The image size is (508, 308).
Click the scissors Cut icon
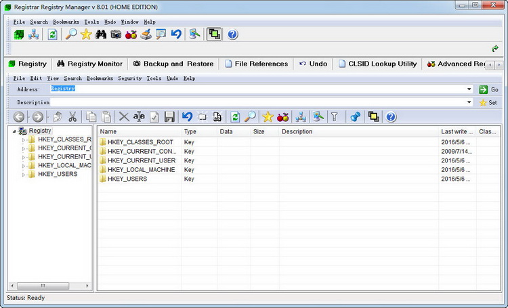point(72,117)
